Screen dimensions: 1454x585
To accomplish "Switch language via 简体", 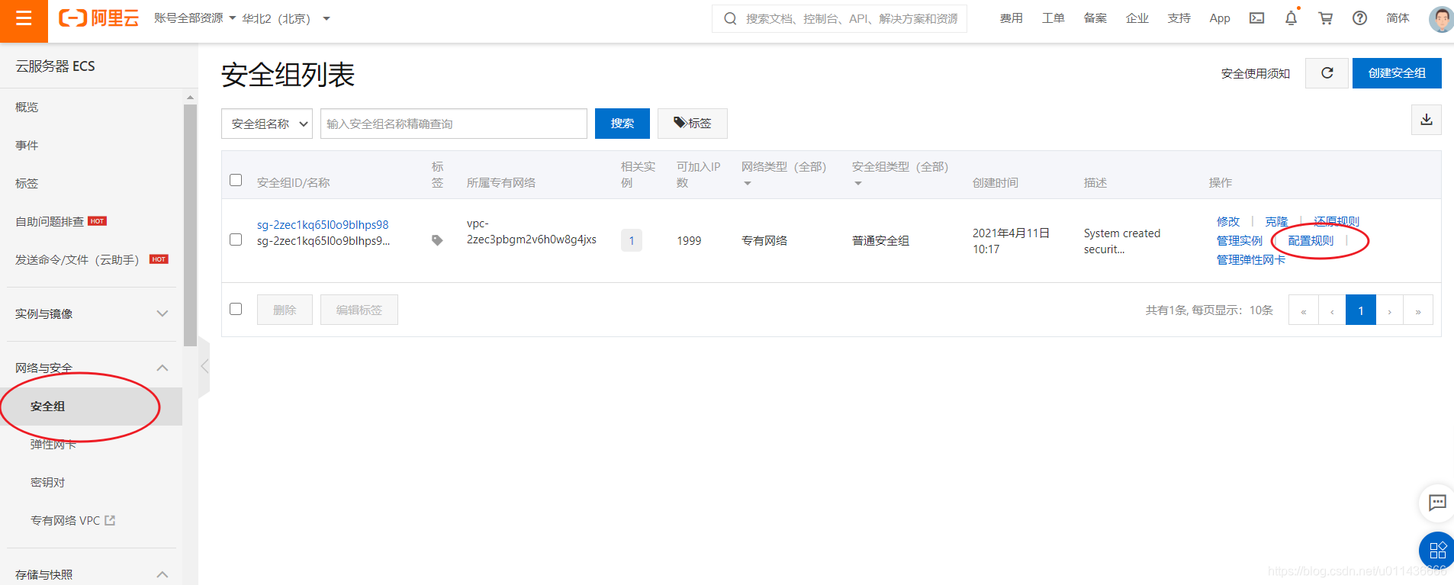I will click(x=1398, y=18).
